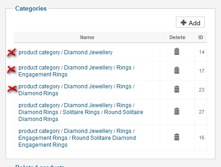The image size is (221, 167).
Task: Add a new category
Action: point(190,22)
